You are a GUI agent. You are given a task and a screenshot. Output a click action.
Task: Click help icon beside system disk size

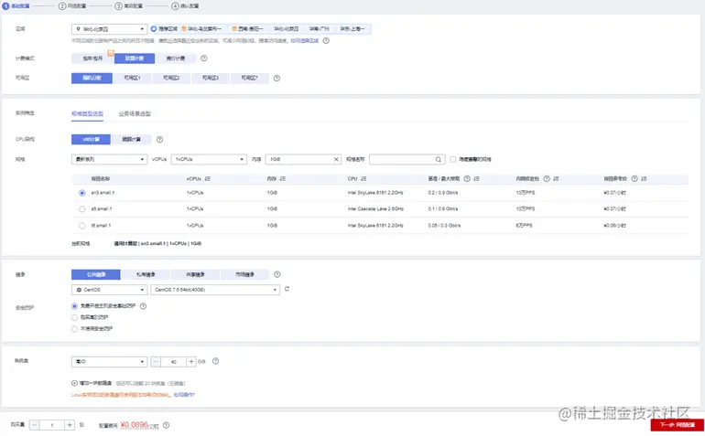tap(215, 361)
